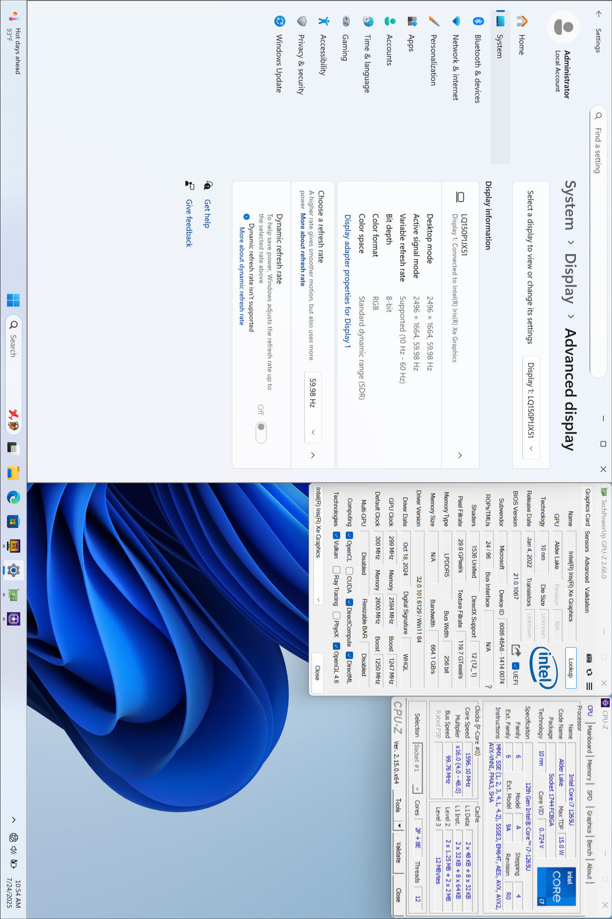The height and width of the screenshot is (919, 612).
Task: Click the Display breadcrumb in Settings title
Action: (570, 278)
